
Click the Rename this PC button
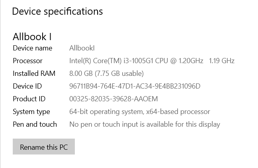point(44,147)
